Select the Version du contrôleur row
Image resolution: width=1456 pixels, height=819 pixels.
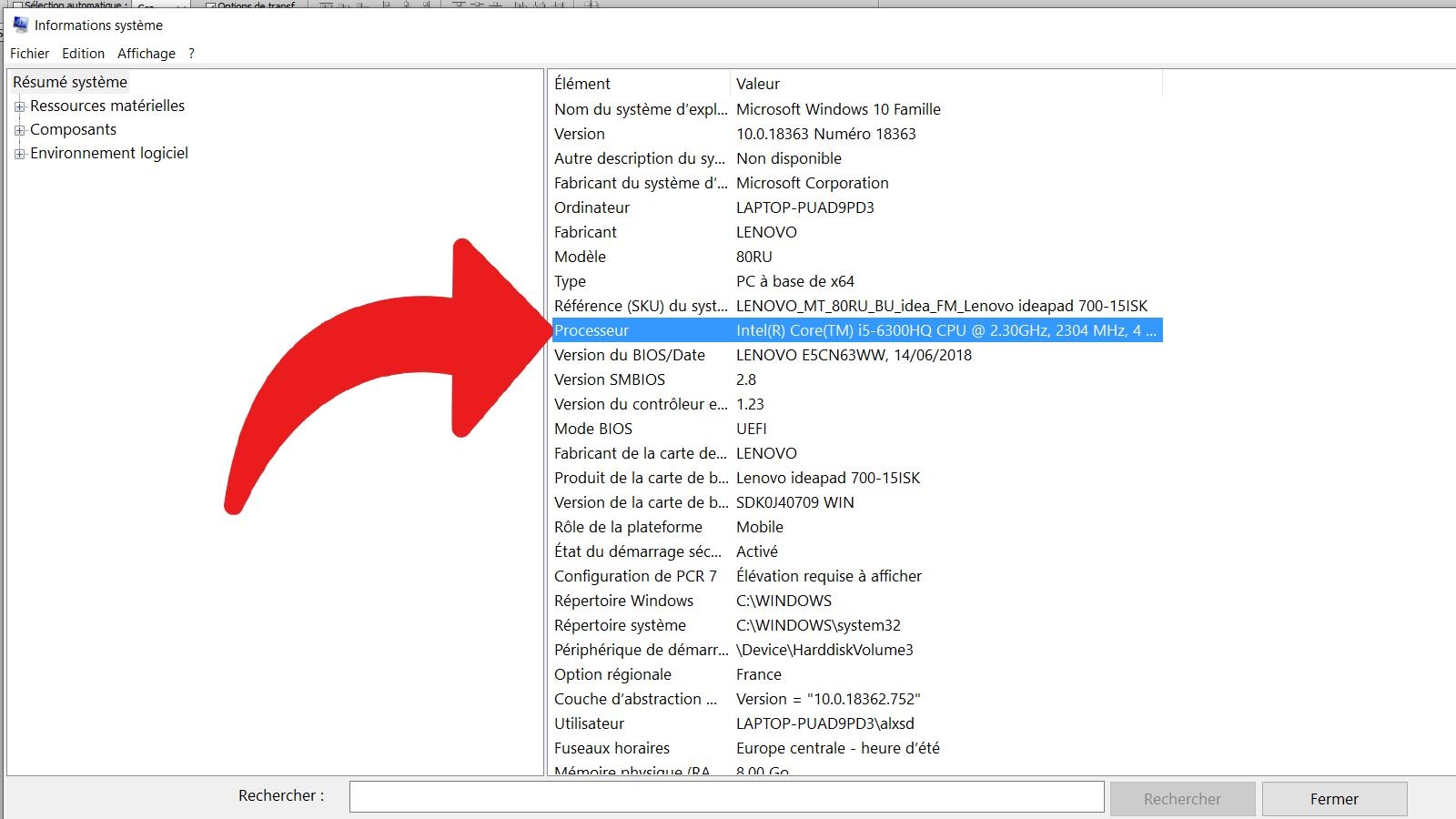pyautogui.click(x=855, y=404)
